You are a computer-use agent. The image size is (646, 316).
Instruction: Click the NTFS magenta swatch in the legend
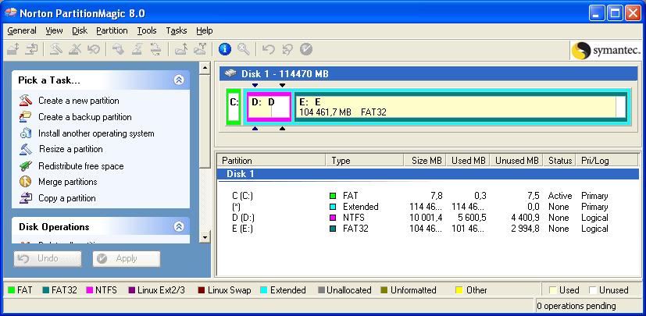[89, 290]
